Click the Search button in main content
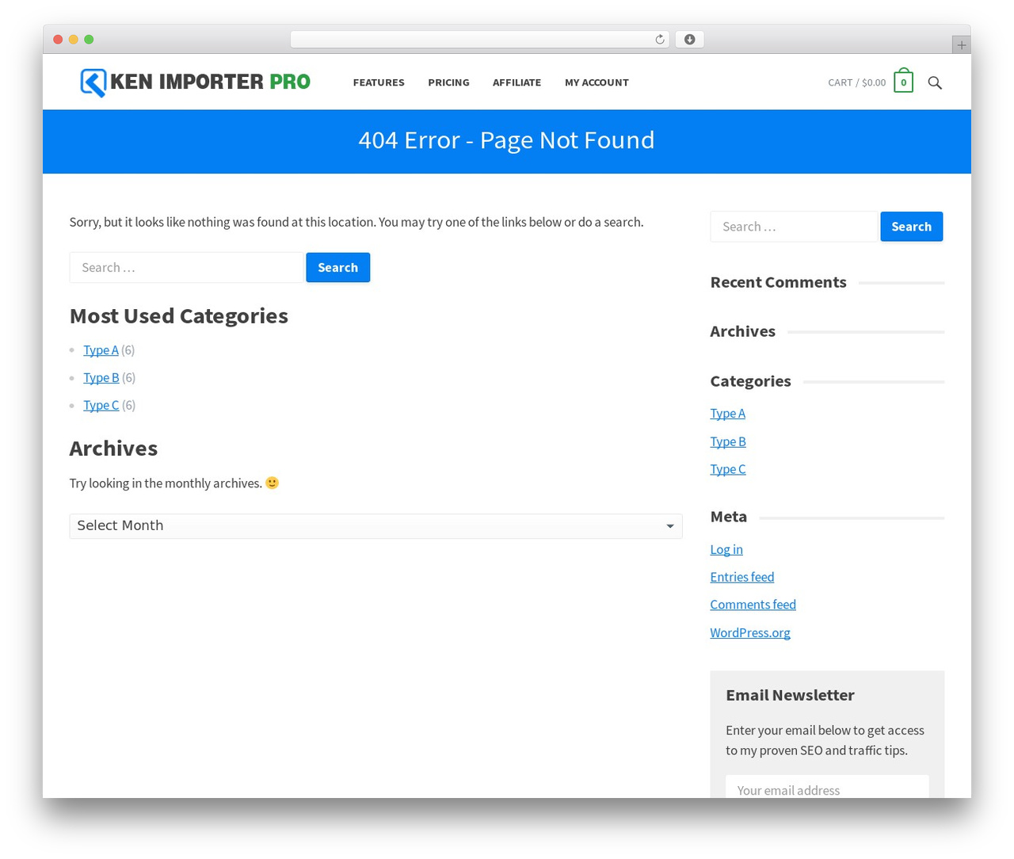This screenshot has height=859, width=1014. (338, 268)
